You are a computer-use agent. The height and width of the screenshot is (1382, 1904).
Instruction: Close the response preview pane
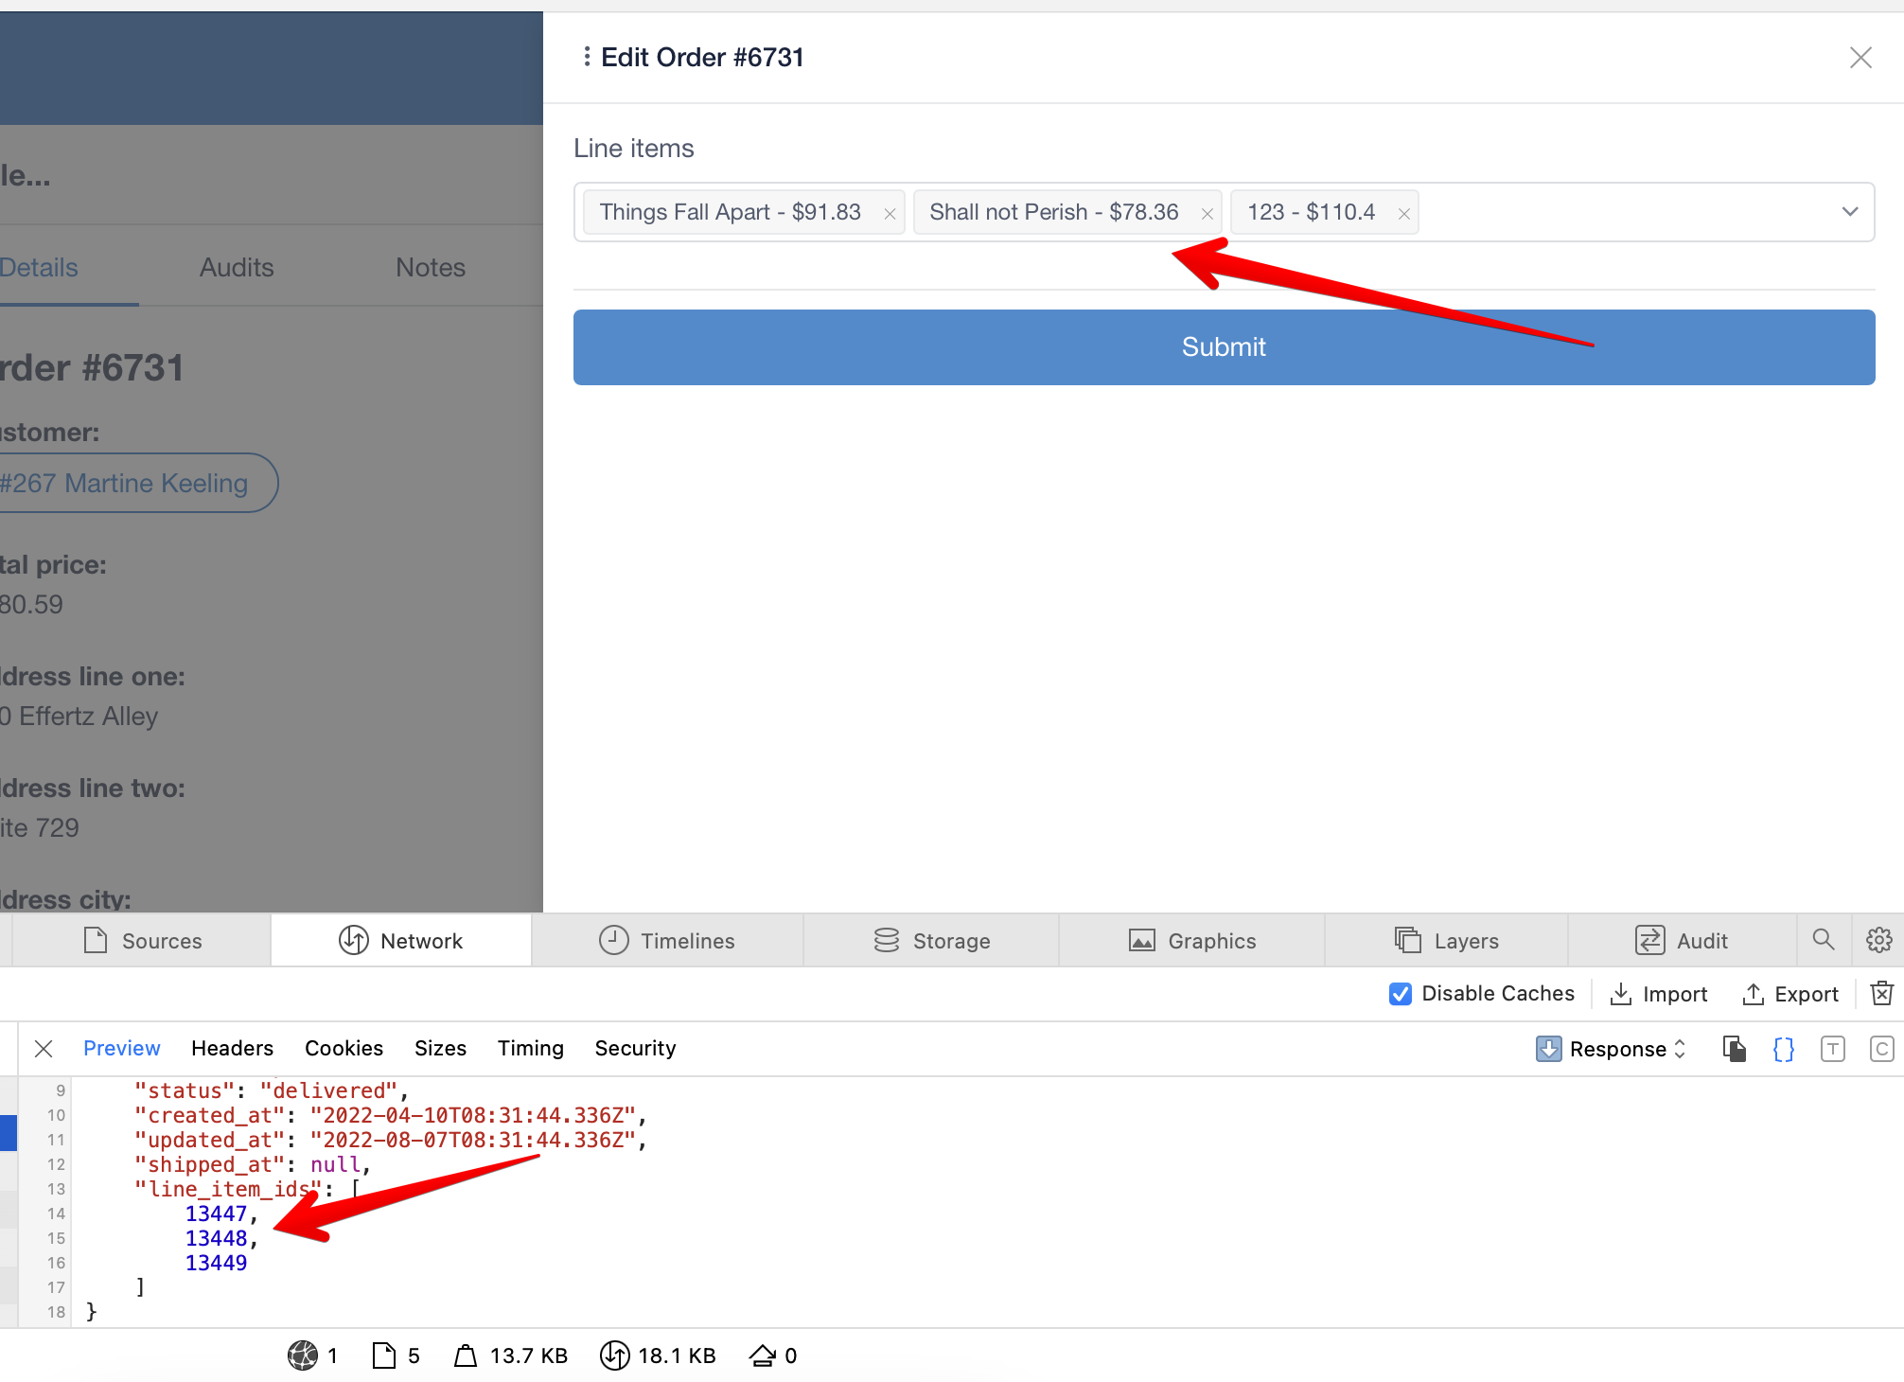[44, 1048]
